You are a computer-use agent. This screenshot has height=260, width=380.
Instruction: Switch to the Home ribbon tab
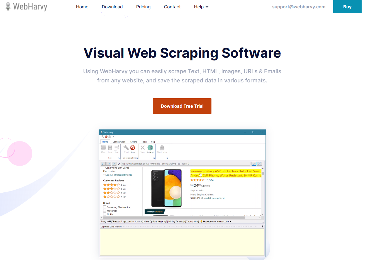click(105, 142)
